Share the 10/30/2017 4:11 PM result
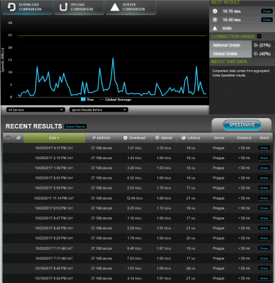The height and width of the screenshot is (283, 275). 264,148
